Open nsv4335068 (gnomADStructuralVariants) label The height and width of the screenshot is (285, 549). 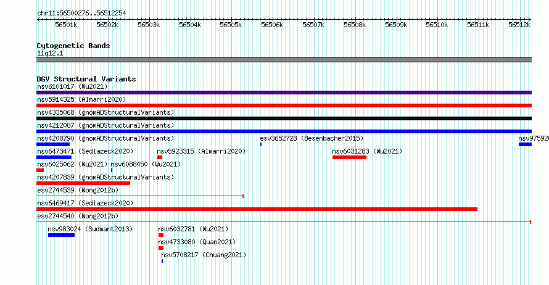click(105, 112)
